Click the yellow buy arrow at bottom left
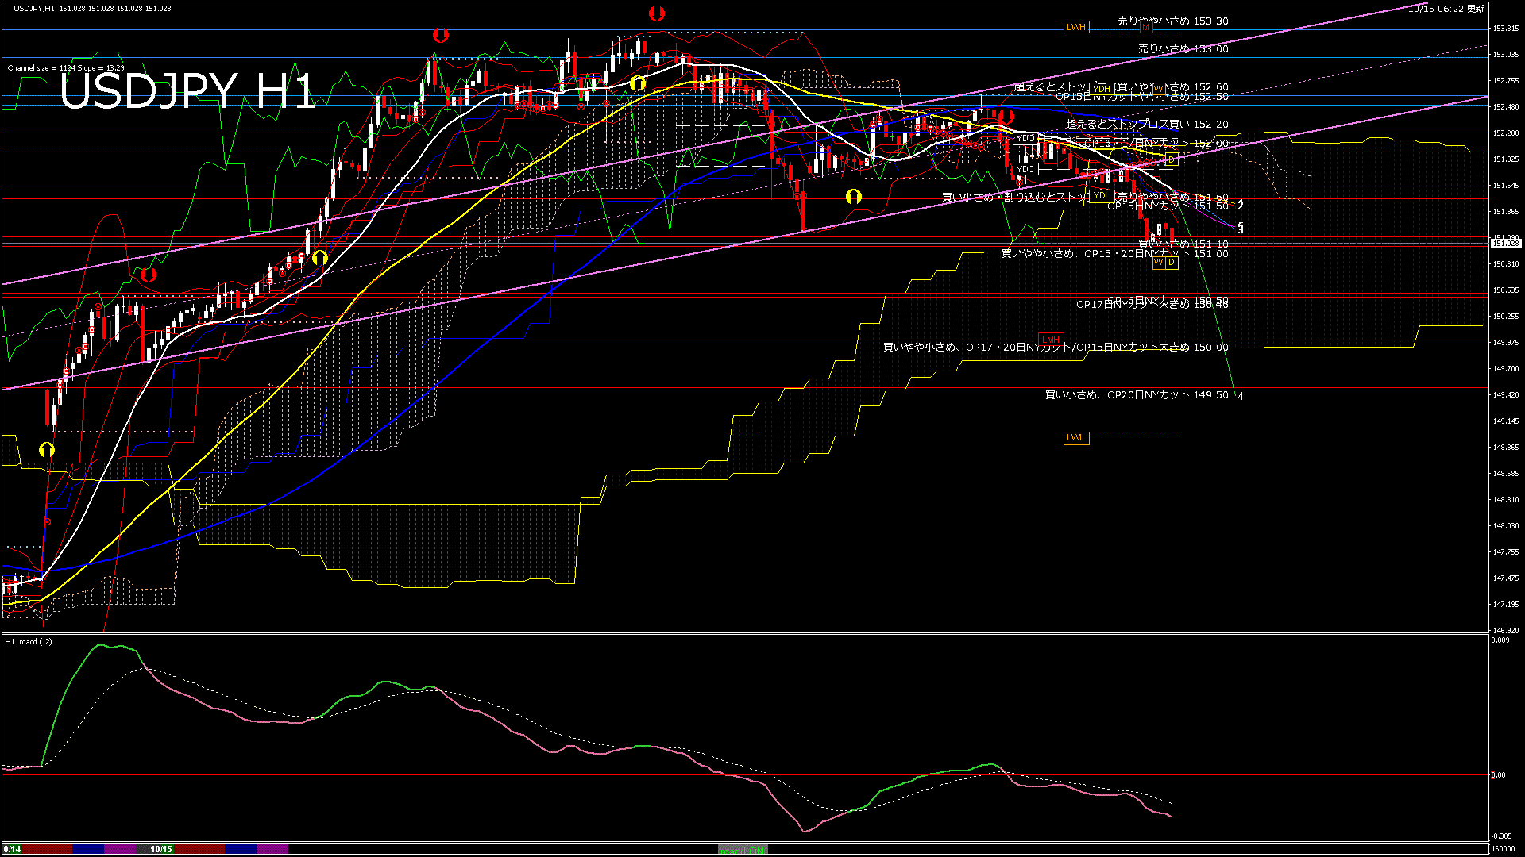Image resolution: width=1525 pixels, height=857 pixels. coord(47,451)
